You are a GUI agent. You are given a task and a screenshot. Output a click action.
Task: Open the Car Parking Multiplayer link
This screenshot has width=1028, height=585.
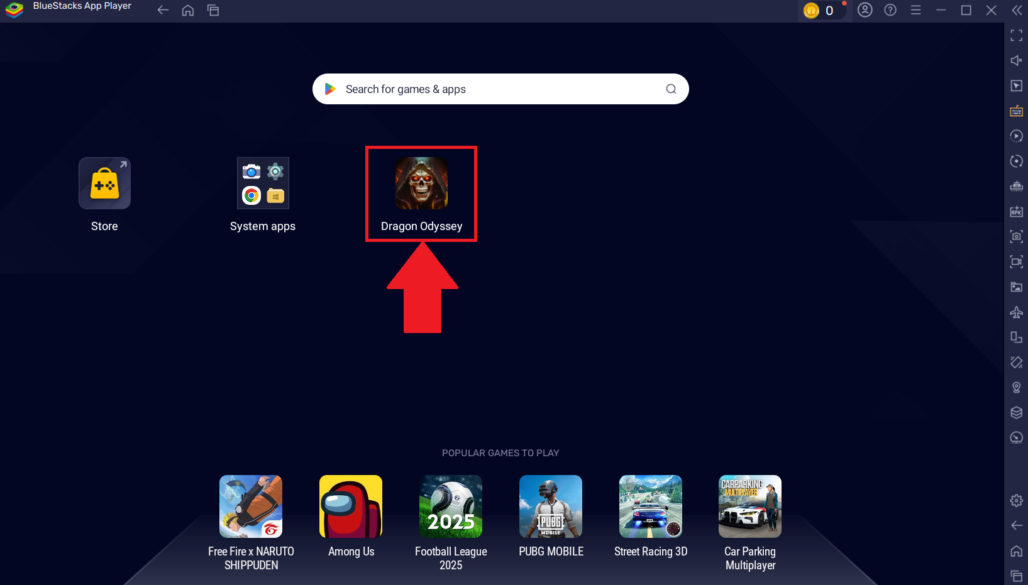click(x=750, y=558)
